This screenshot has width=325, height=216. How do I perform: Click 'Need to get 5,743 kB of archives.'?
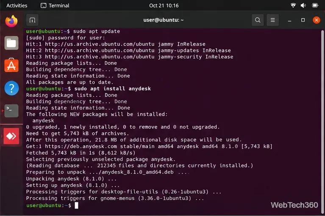pos(78,134)
